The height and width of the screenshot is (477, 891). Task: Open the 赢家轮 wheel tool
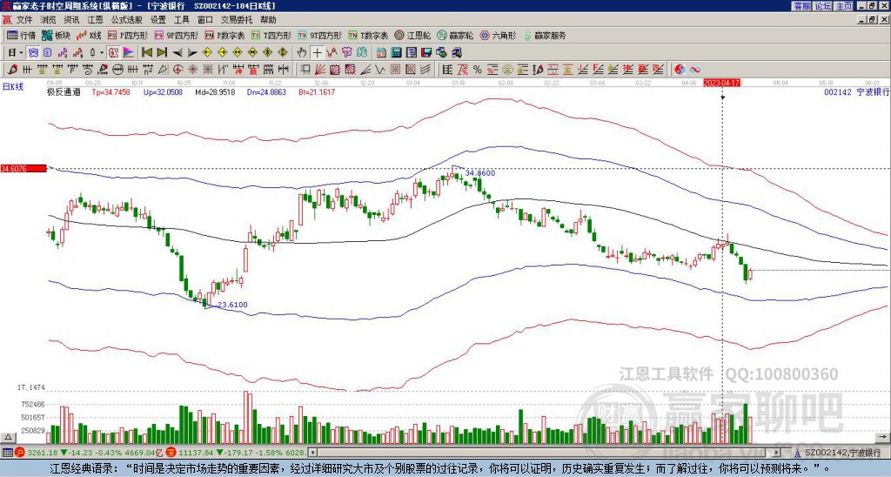455,35
